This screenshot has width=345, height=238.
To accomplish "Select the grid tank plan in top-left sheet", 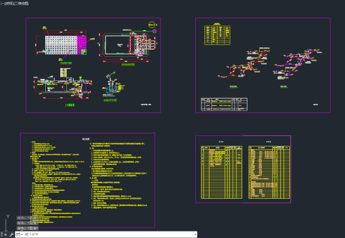I will (65, 45).
